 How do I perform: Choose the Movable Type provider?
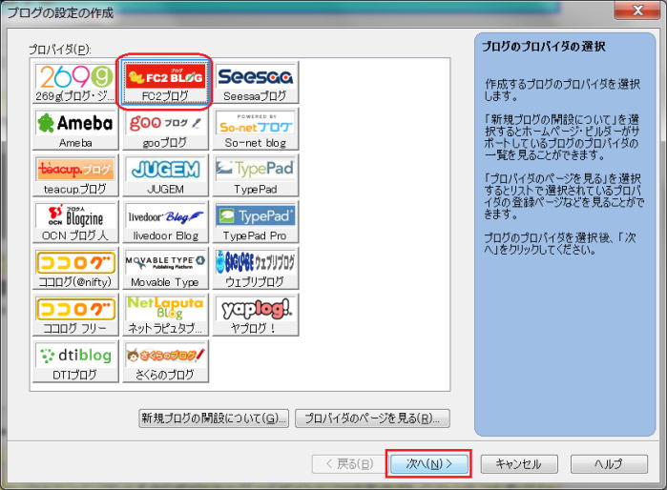[165, 268]
